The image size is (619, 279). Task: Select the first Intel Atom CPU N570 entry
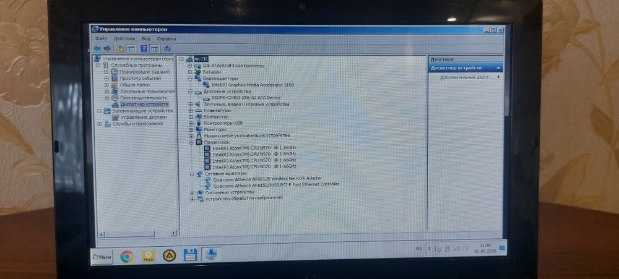coord(254,148)
